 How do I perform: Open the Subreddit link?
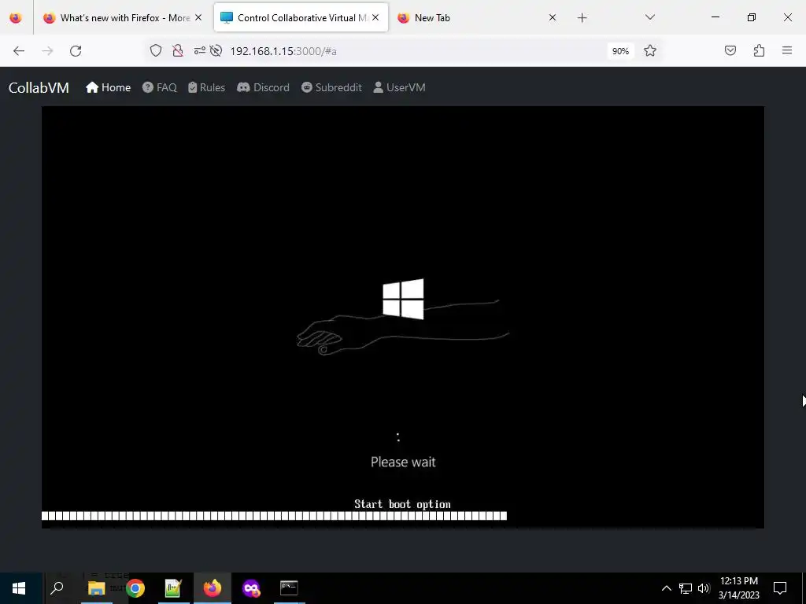(x=331, y=87)
